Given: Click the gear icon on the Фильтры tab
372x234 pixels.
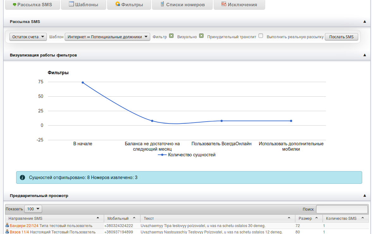Looking at the screenshot, I should tap(118, 4).
